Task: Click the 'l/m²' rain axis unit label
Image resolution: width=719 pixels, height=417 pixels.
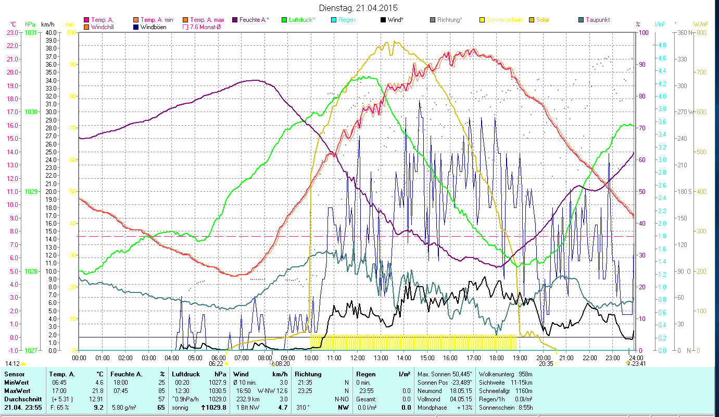Action: (660, 24)
